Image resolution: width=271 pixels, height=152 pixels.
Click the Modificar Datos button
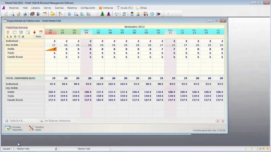tap(36, 128)
